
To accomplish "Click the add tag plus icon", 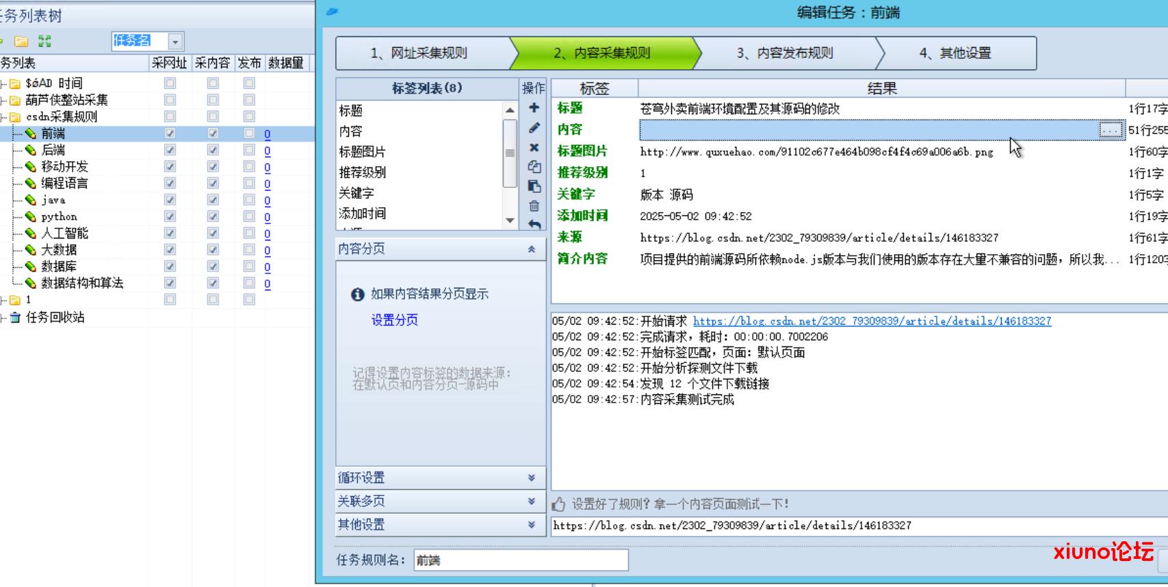I will click(534, 108).
